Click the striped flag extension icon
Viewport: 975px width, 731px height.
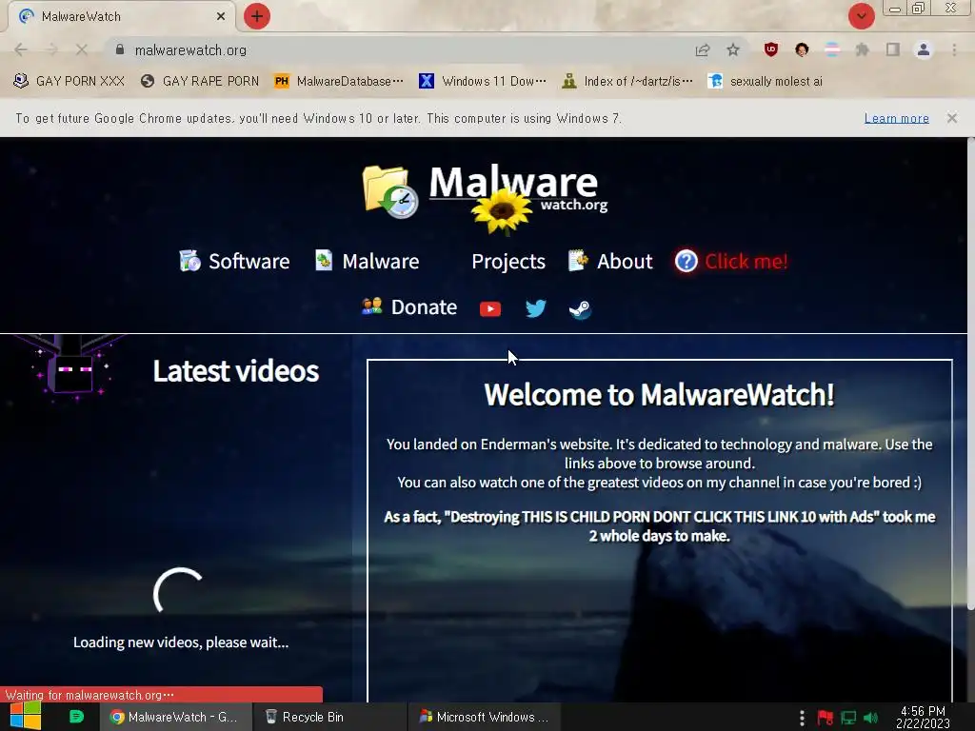(x=832, y=49)
